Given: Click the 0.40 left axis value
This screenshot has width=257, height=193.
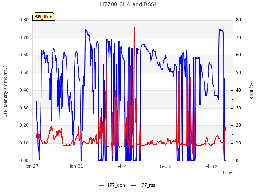Looking at the screenshot, I should 24,90.
